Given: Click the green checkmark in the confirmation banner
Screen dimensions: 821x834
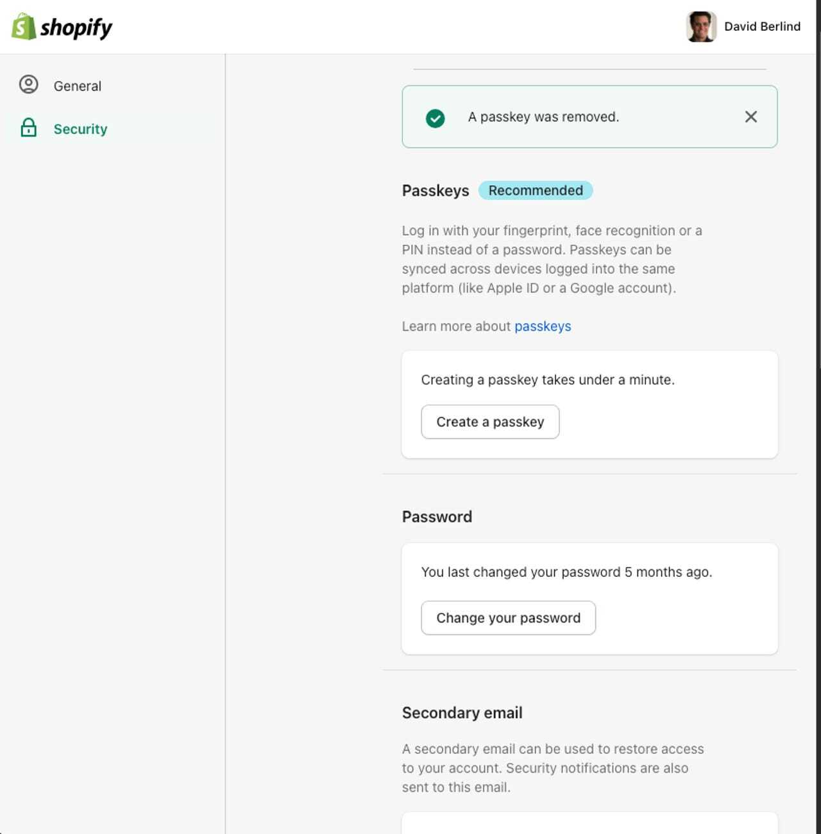Looking at the screenshot, I should [x=435, y=117].
